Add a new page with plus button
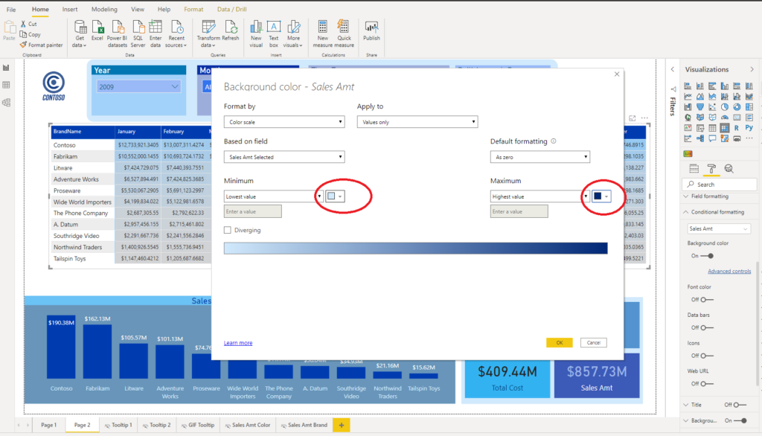Screen dimensions: 762x436 tap(341, 426)
